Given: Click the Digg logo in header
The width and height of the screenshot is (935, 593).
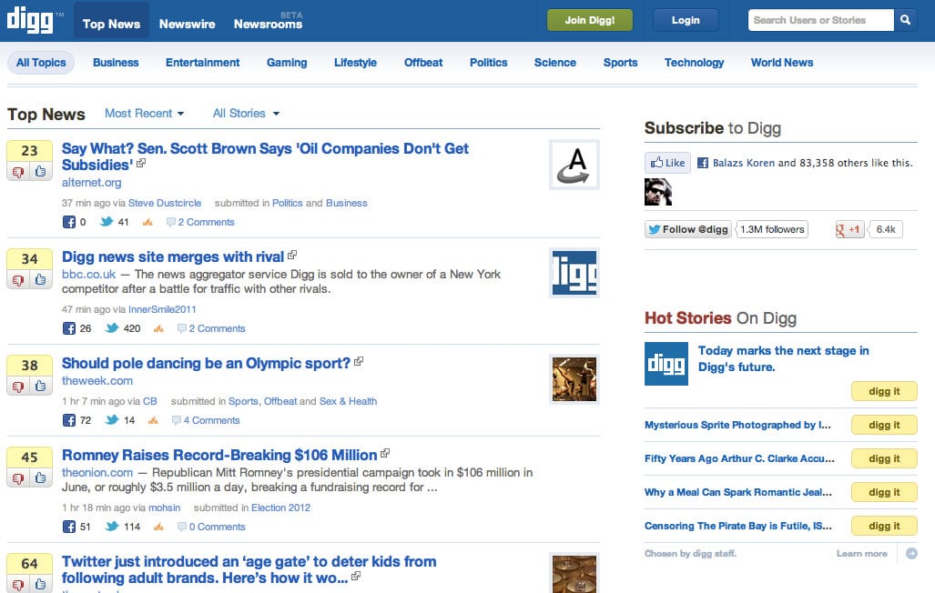Looking at the screenshot, I should (x=30, y=20).
